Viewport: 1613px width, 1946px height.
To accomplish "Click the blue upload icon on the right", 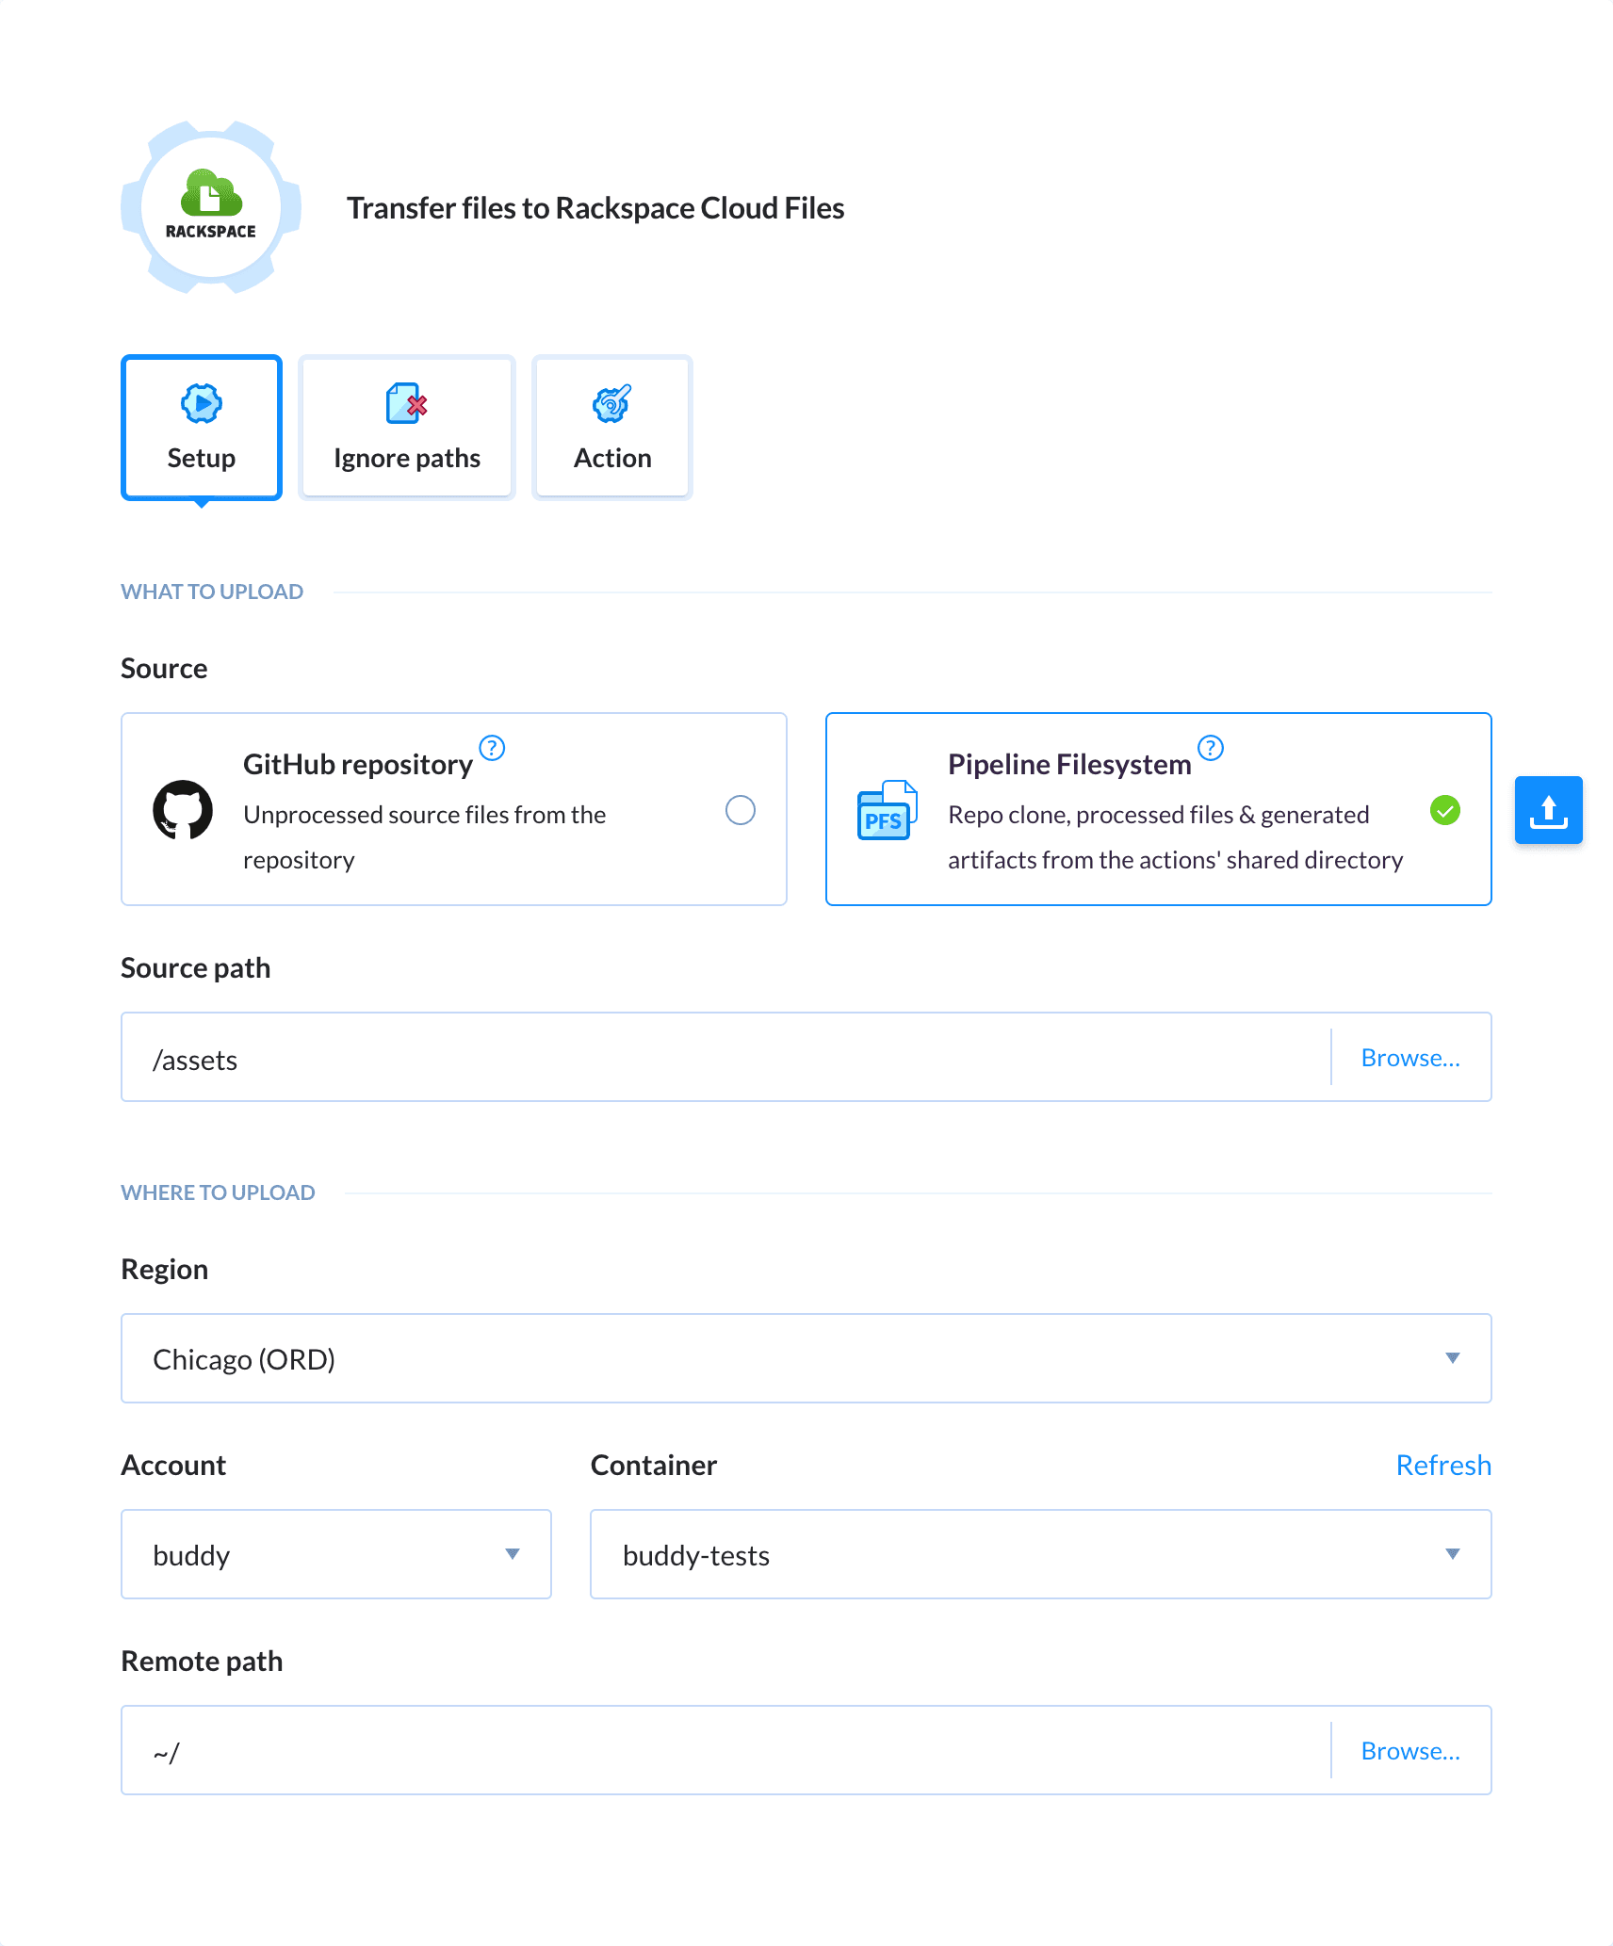I will [1548, 809].
